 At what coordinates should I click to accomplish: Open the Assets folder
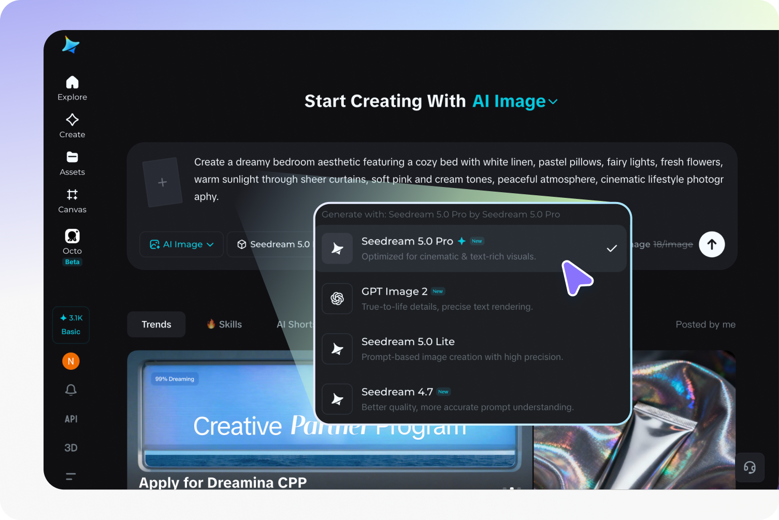[x=72, y=164]
